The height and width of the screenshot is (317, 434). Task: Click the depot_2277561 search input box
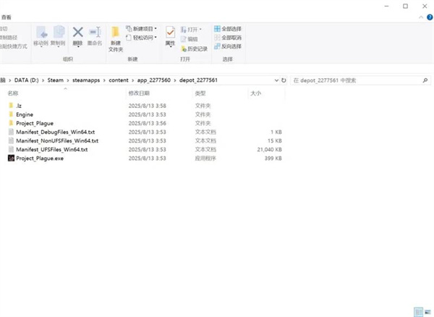click(358, 80)
